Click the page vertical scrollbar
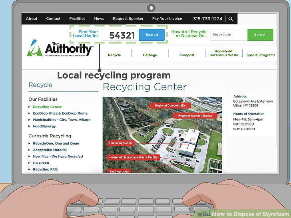291x218 pixels. point(277,80)
